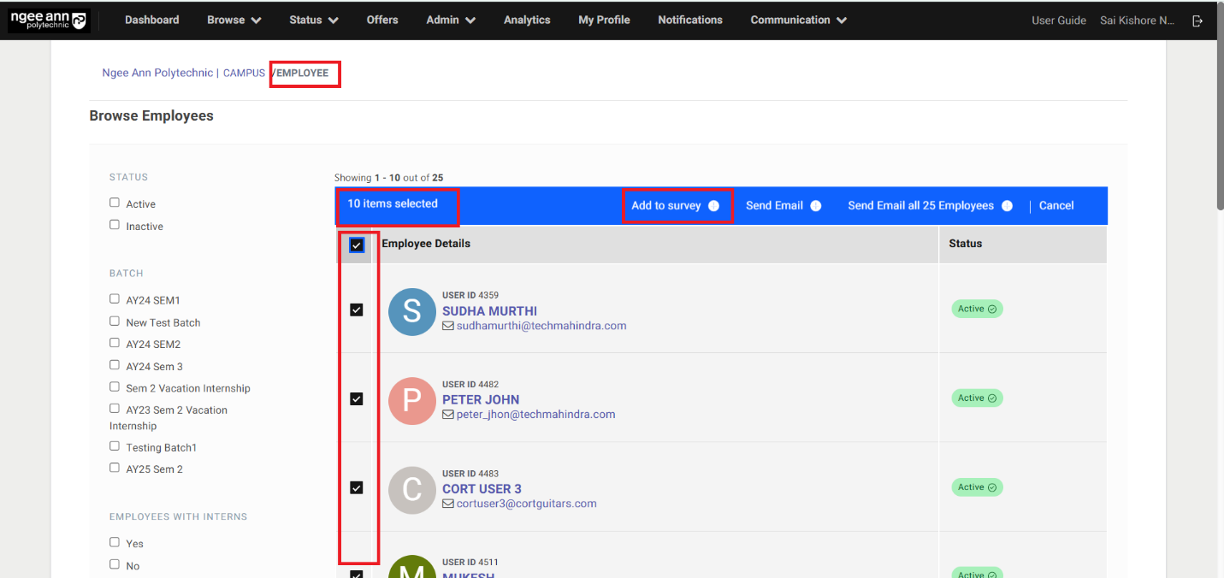Click the circle icon next to Send Email
The width and height of the screenshot is (1224, 578).
click(x=815, y=206)
